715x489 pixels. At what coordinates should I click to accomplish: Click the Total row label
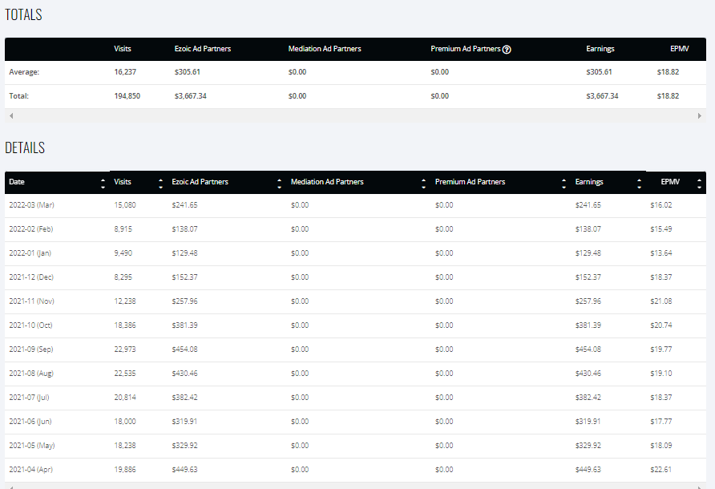click(x=18, y=95)
